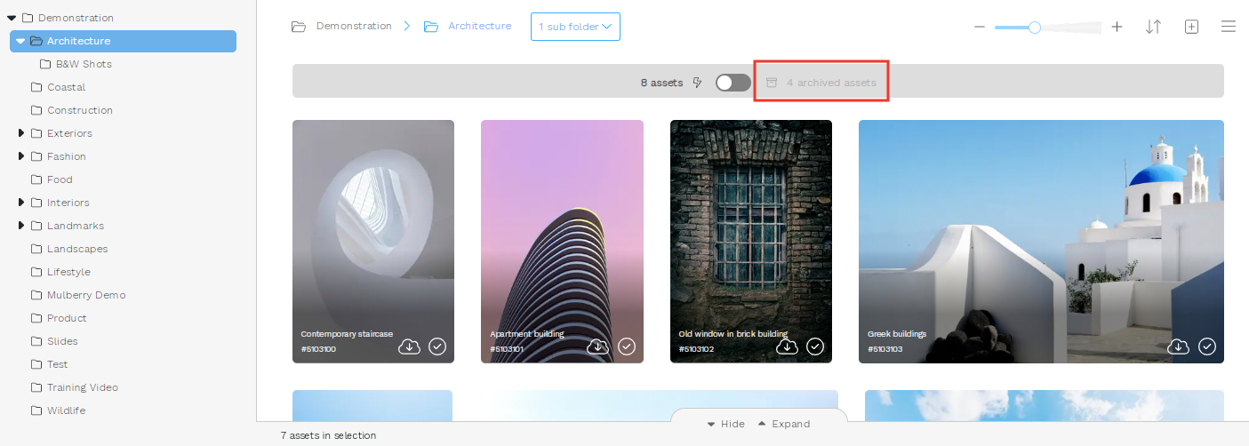Select the Exteriors folder
This screenshot has height=446, width=1249.
69,133
